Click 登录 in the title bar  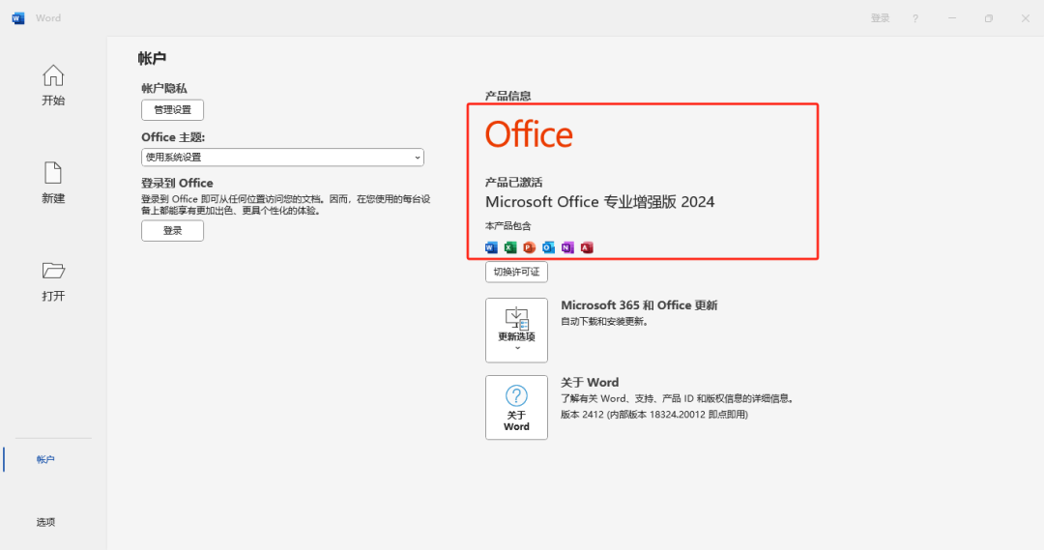click(880, 18)
